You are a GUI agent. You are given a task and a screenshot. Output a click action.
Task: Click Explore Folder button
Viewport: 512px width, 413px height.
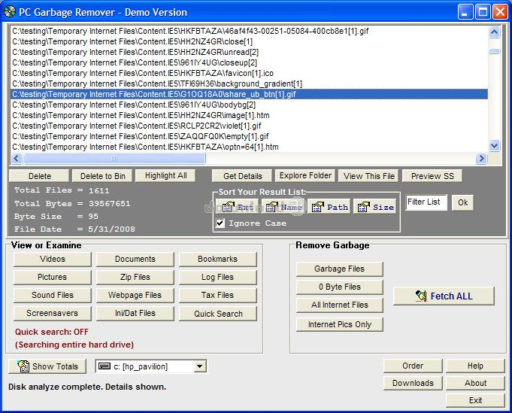coord(305,175)
